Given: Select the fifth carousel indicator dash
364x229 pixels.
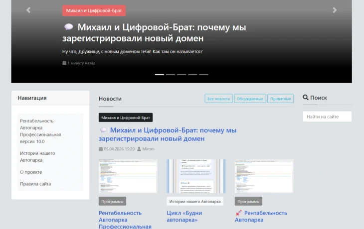Looking at the screenshot, I should tap(203, 75).
